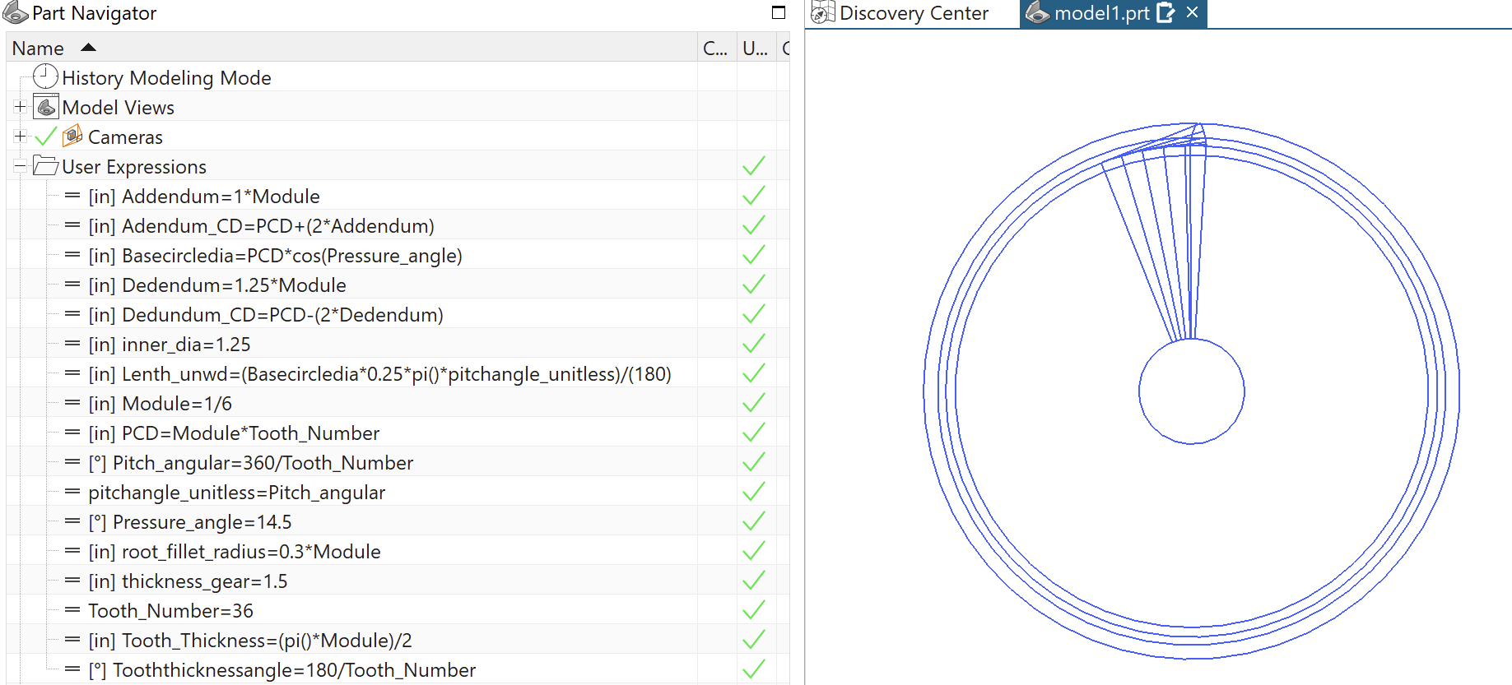Click the Cameras node icon
Viewport: 1512px width, 685px height.
pos(72,136)
